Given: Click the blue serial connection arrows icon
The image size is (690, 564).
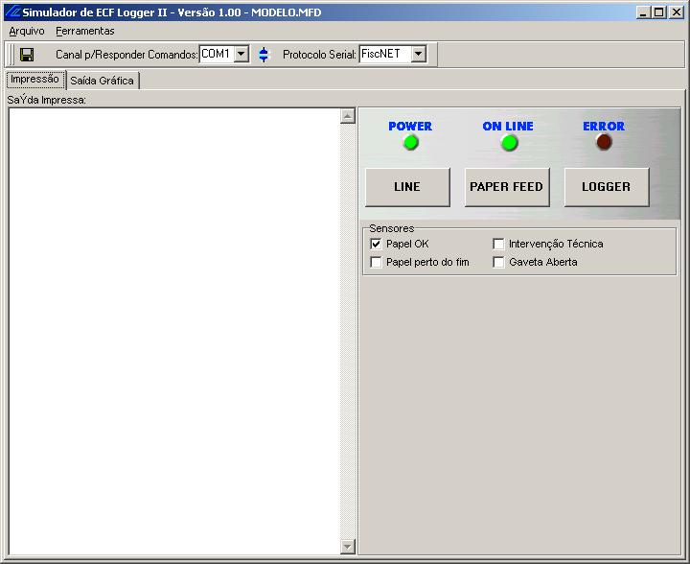Looking at the screenshot, I should click(x=264, y=55).
